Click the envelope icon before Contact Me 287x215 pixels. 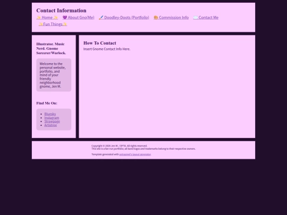point(196,18)
